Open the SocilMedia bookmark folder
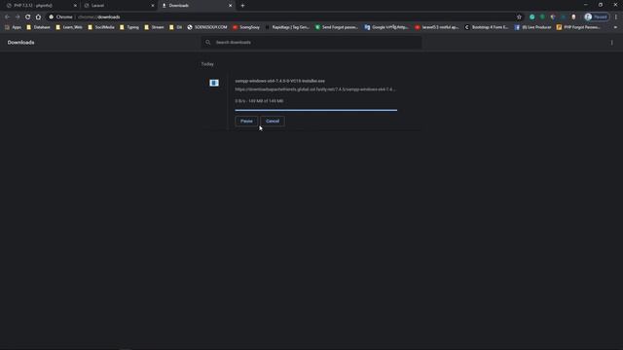 tap(101, 27)
